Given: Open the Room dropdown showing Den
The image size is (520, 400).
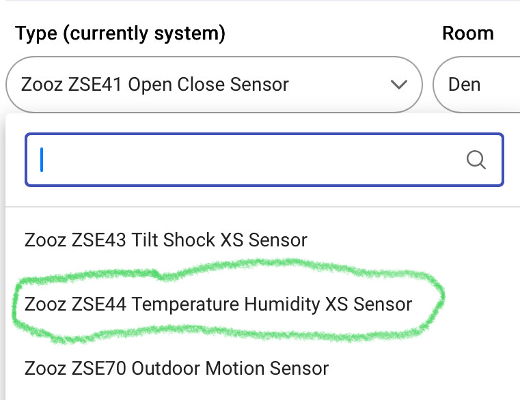Looking at the screenshot, I should pos(476,85).
